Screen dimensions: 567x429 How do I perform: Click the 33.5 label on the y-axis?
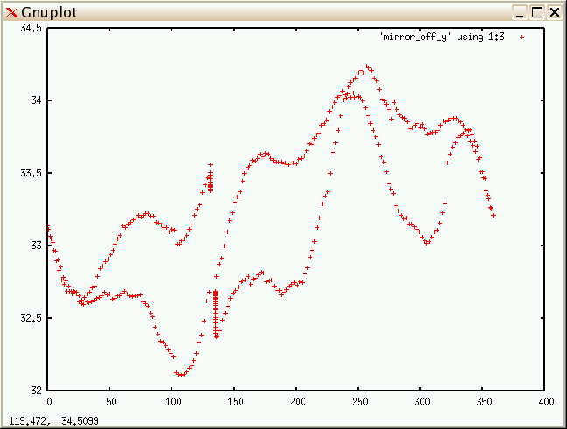point(31,173)
